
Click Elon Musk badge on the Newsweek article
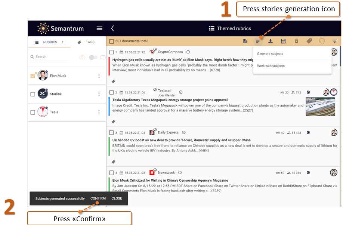[334, 172]
